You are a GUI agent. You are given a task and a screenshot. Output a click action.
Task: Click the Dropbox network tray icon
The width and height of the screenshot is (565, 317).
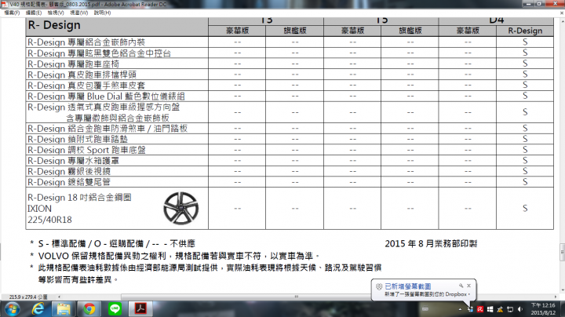(x=470, y=309)
